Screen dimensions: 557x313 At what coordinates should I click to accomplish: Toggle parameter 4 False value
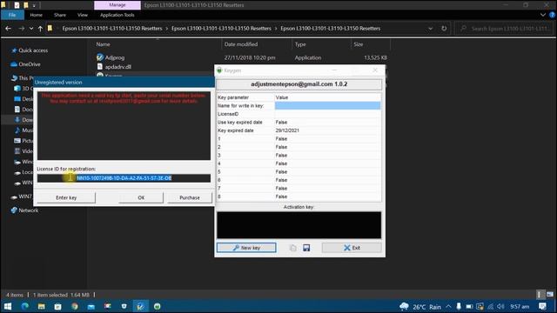[327, 163]
